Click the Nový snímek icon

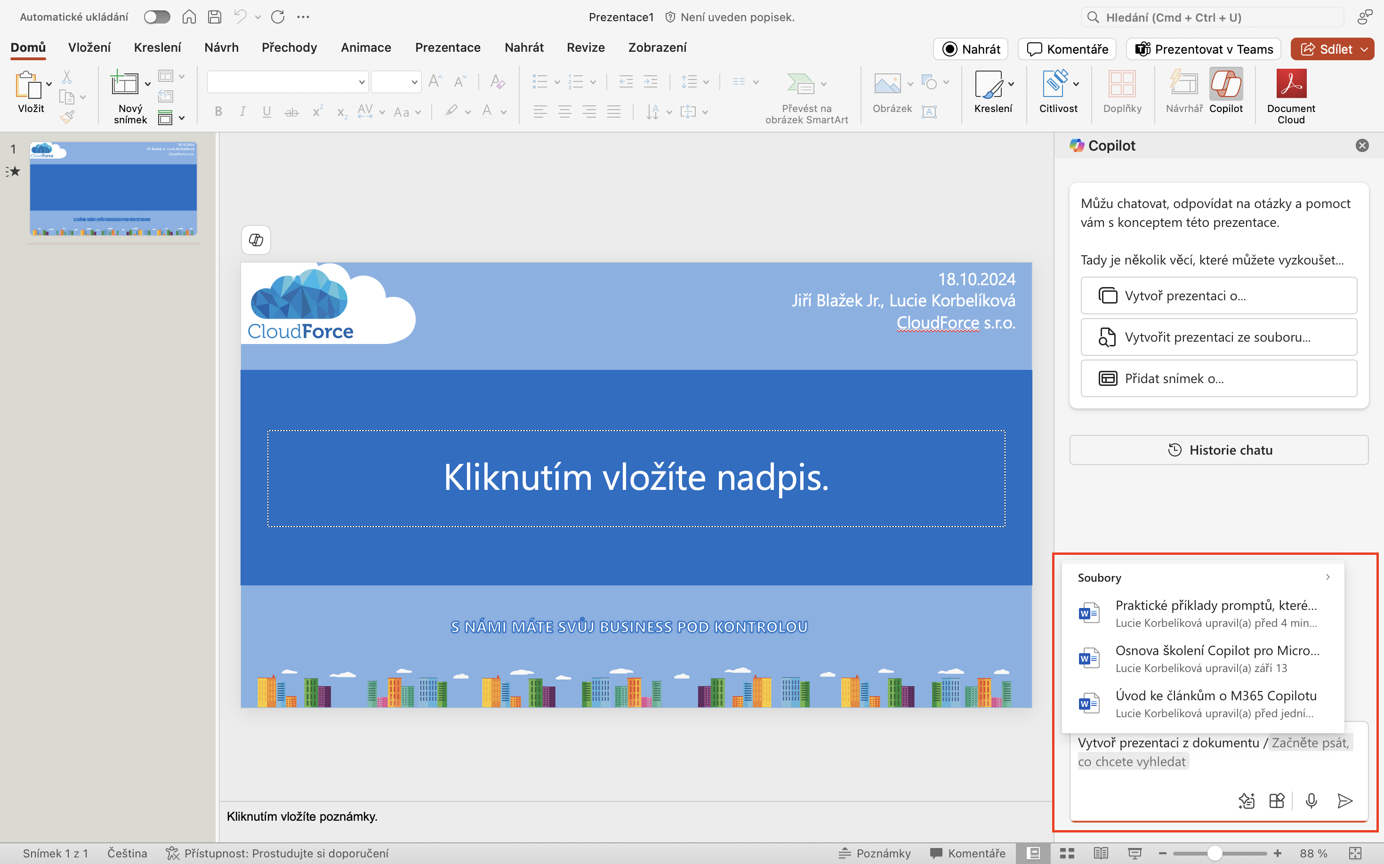125,83
